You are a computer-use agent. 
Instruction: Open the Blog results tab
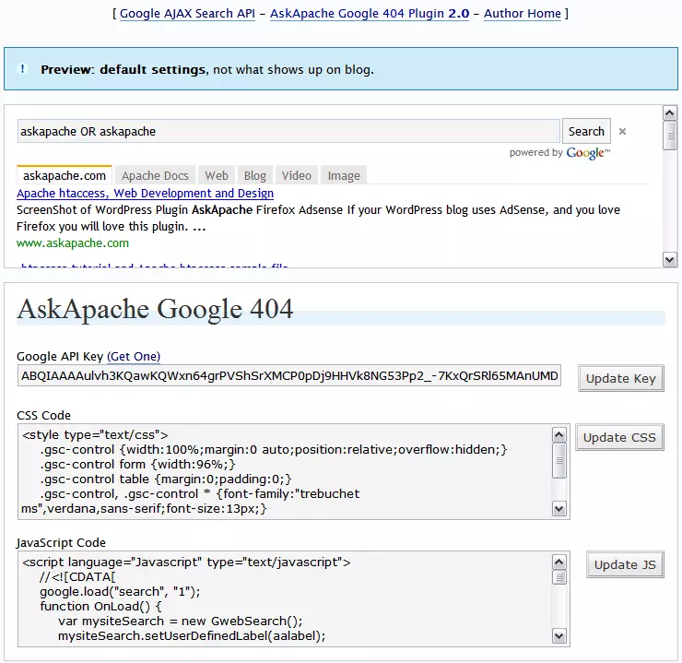click(x=255, y=176)
